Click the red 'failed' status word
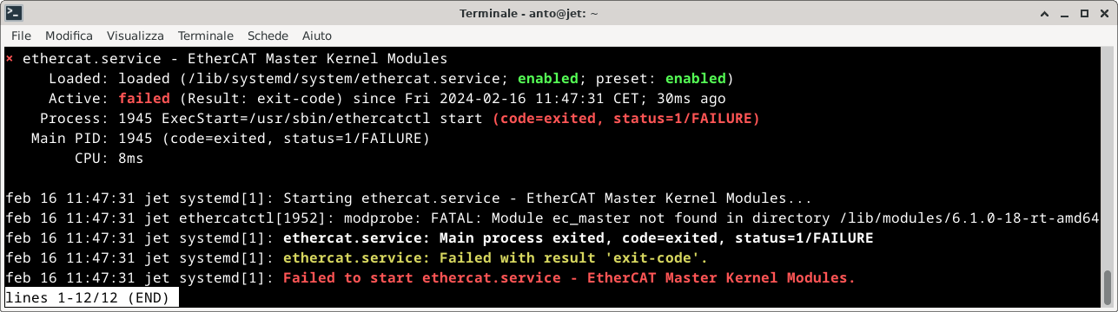The width and height of the screenshot is (1118, 312). 144,99
